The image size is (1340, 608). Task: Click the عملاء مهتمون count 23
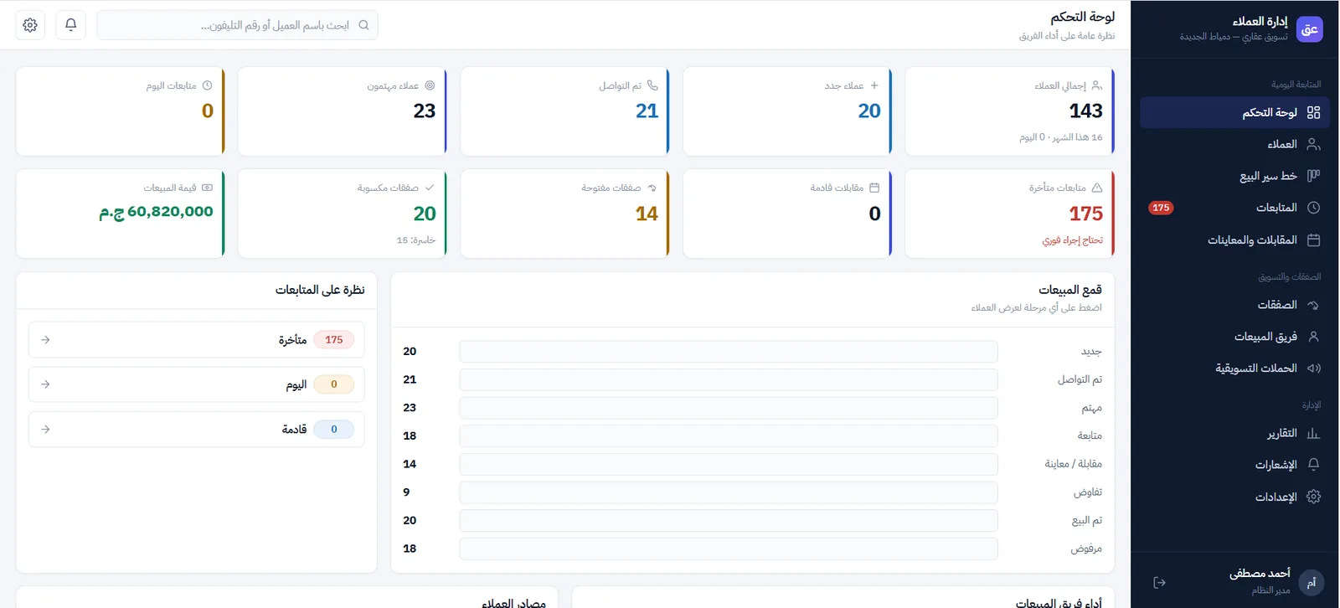click(425, 111)
